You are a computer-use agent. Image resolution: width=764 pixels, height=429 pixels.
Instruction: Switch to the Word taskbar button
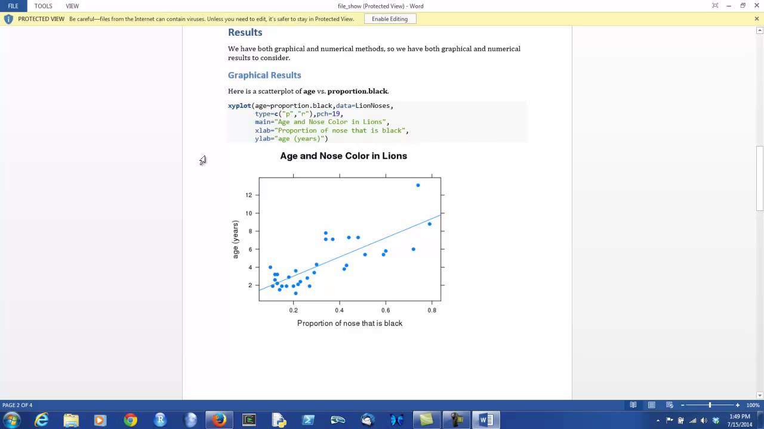tap(486, 420)
